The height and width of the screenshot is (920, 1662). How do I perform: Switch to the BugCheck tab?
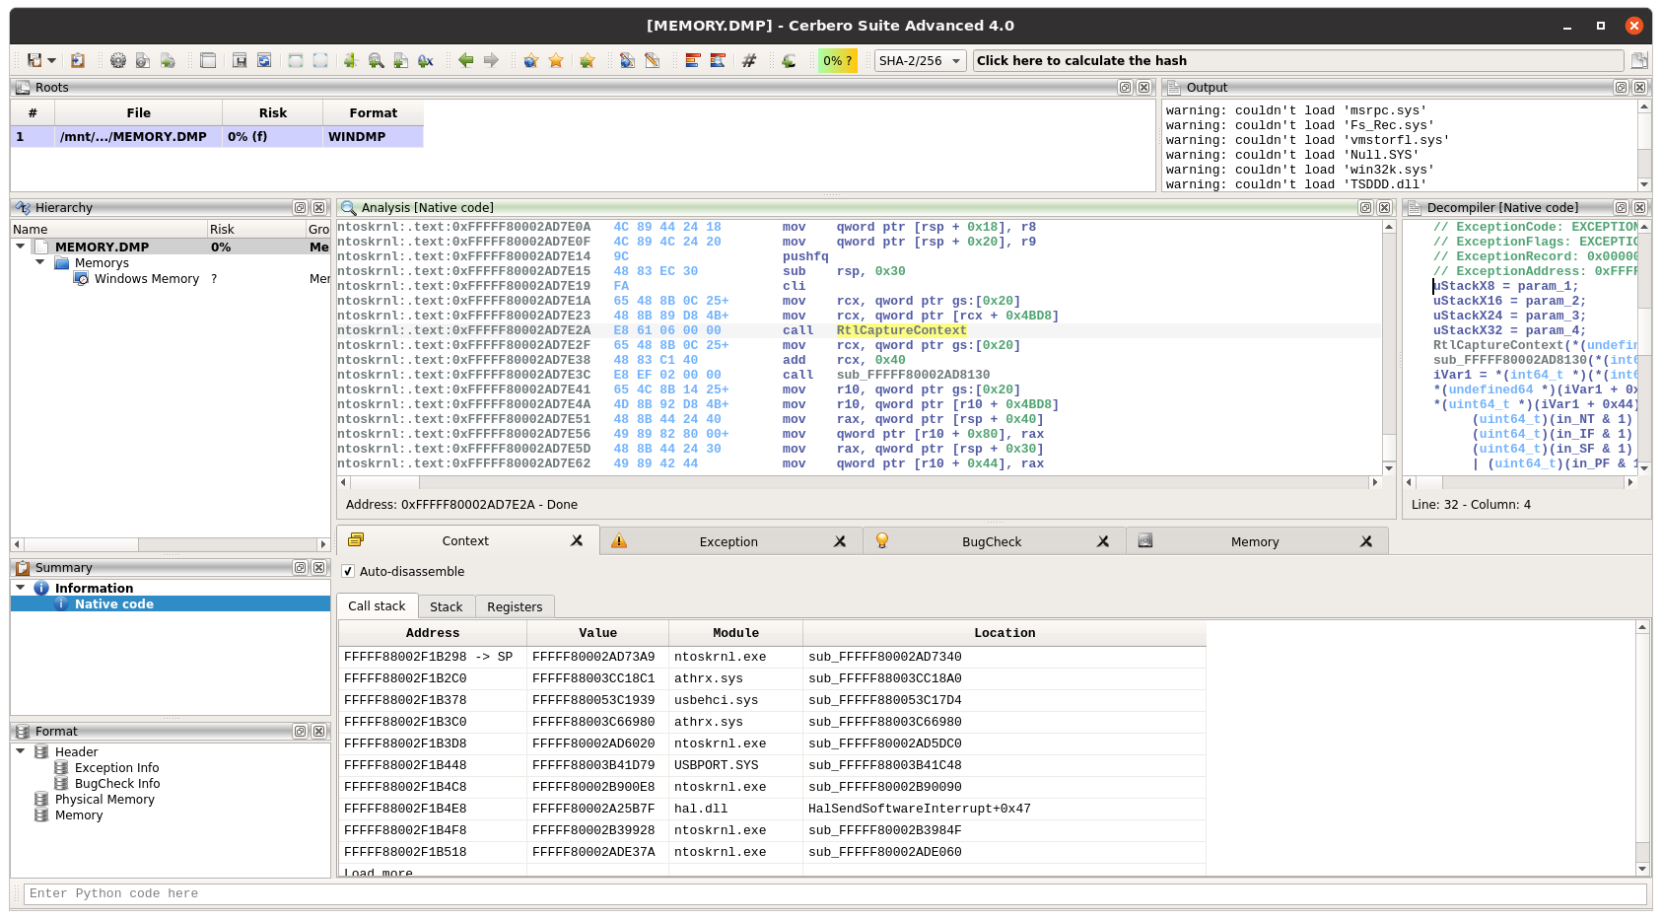click(x=992, y=541)
